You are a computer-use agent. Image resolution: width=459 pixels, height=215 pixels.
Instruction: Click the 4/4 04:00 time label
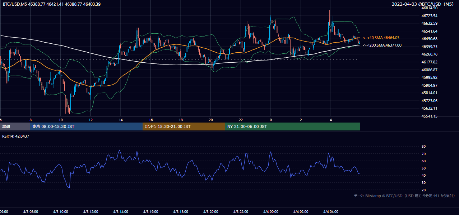point(331,212)
